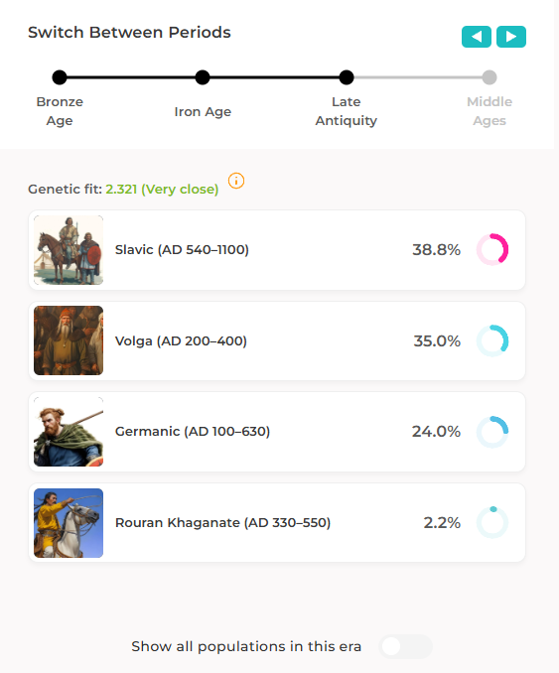This screenshot has height=673, width=559.
Task: Open the Germanic (AD 100–630) entry
Action: pyautogui.click(x=277, y=432)
